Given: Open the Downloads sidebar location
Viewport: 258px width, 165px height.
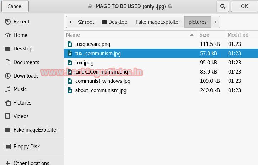Looking at the screenshot, I should click(26, 76).
